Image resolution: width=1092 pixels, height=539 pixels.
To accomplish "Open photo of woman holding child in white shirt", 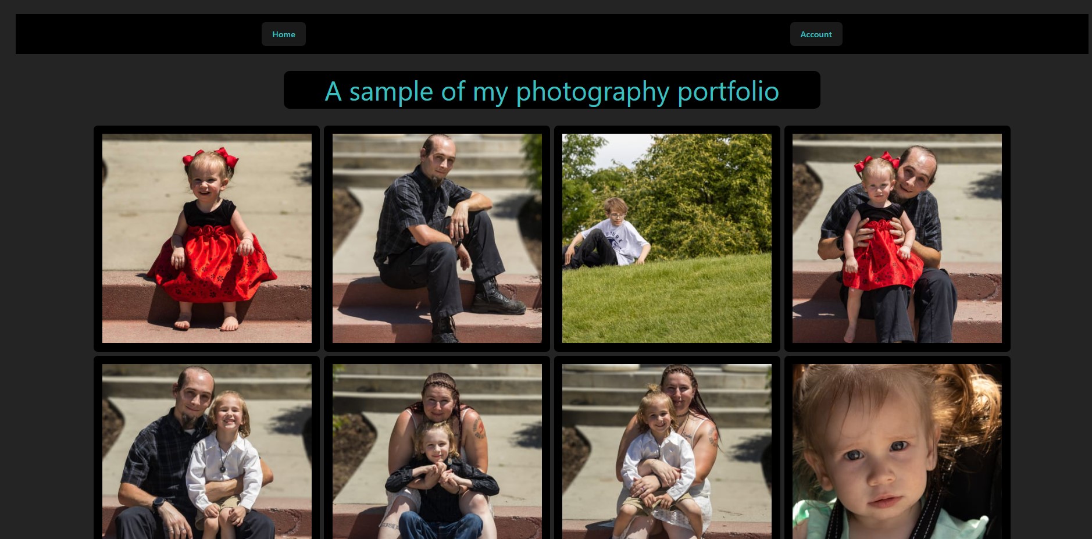I will (x=667, y=452).
